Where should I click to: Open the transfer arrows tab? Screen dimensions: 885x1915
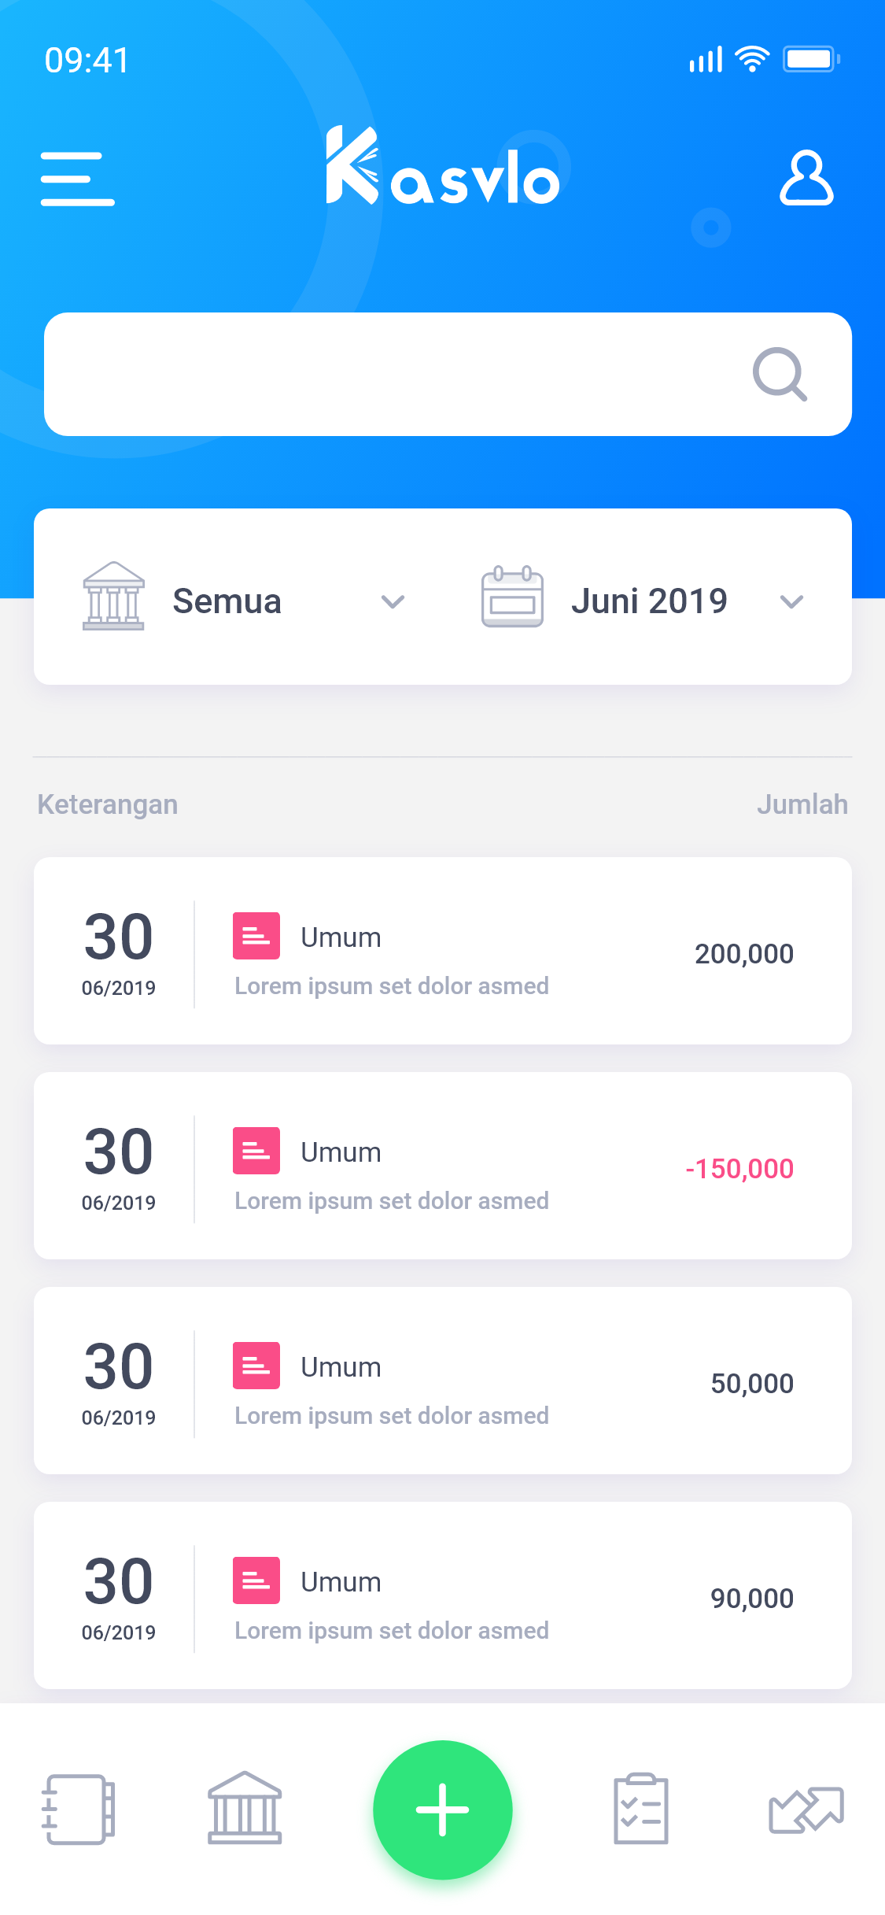[x=806, y=1810]
